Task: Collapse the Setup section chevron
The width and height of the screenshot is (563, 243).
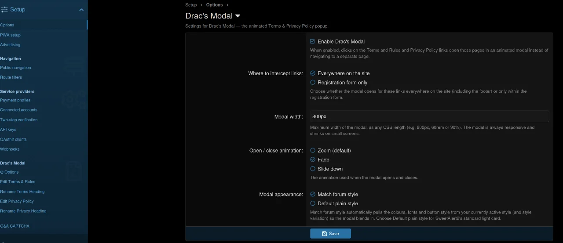Action: [81, 10]
